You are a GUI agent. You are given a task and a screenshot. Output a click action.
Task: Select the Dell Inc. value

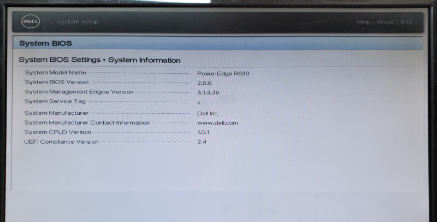pos(208,114)
